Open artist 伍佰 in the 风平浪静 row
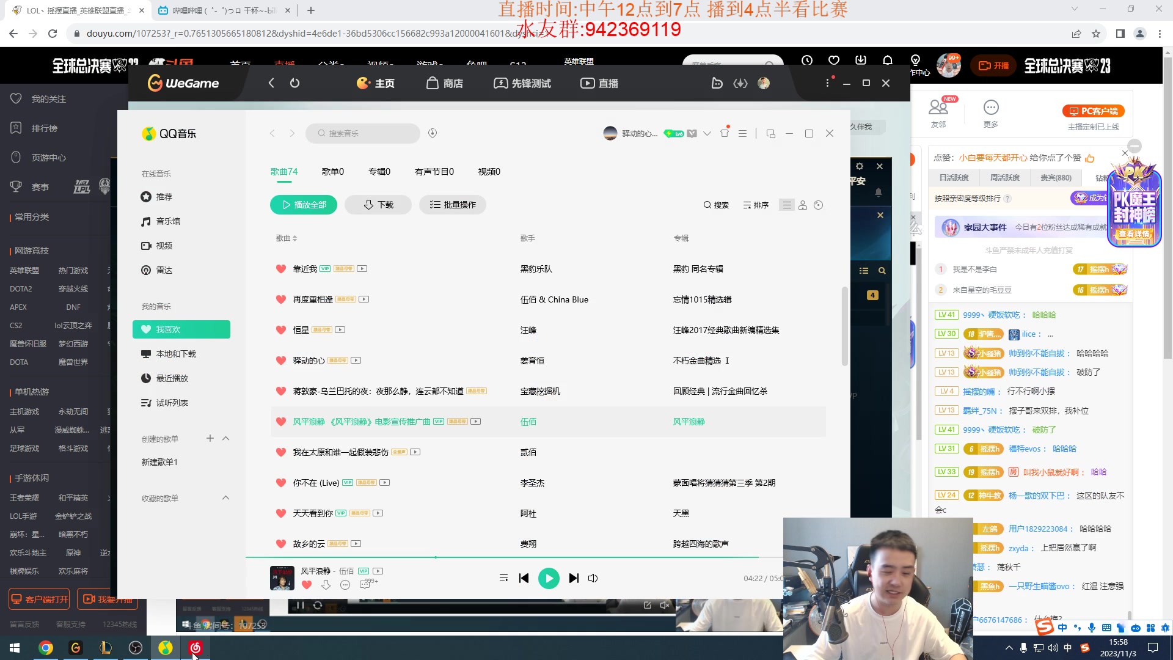The image size is (1173, 660). click(x=528, y=422)
